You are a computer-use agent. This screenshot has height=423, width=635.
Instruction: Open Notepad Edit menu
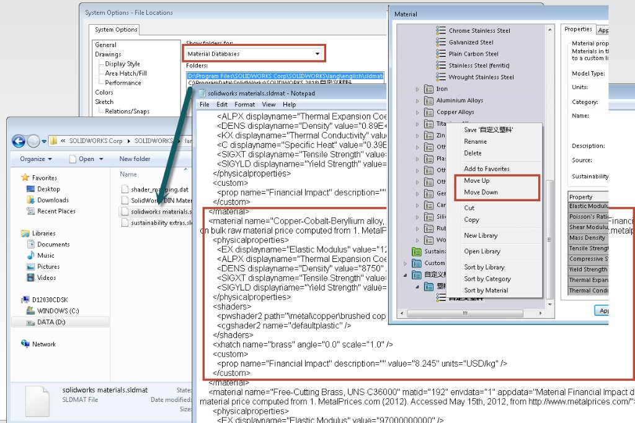[x=222, y=104]
